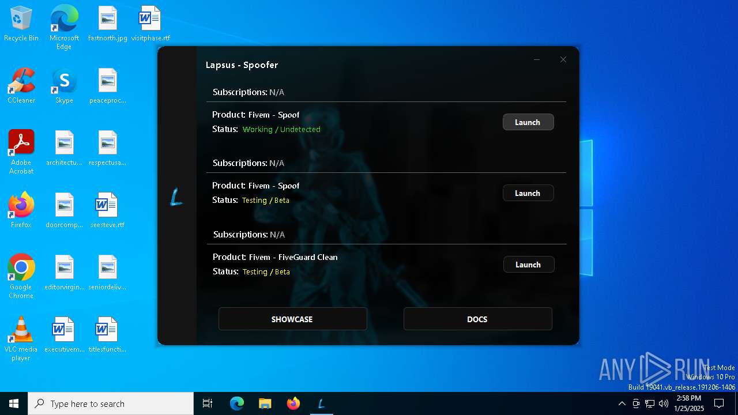Close the Lapsus Spoofer window
This screenshot has width=738, height=415.
(x=563, y=59)
